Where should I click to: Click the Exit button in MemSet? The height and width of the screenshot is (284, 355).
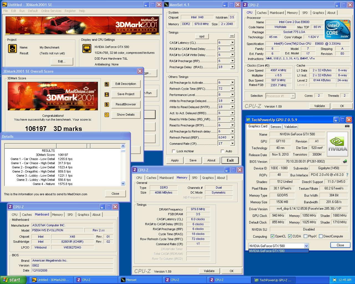pyautogui.click(x=230, y=160)
